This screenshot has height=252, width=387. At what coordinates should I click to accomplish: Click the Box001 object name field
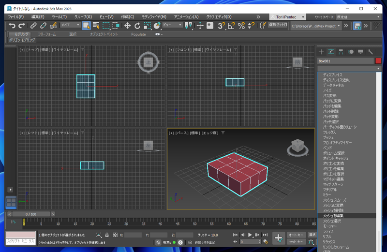tap(345, 61)
